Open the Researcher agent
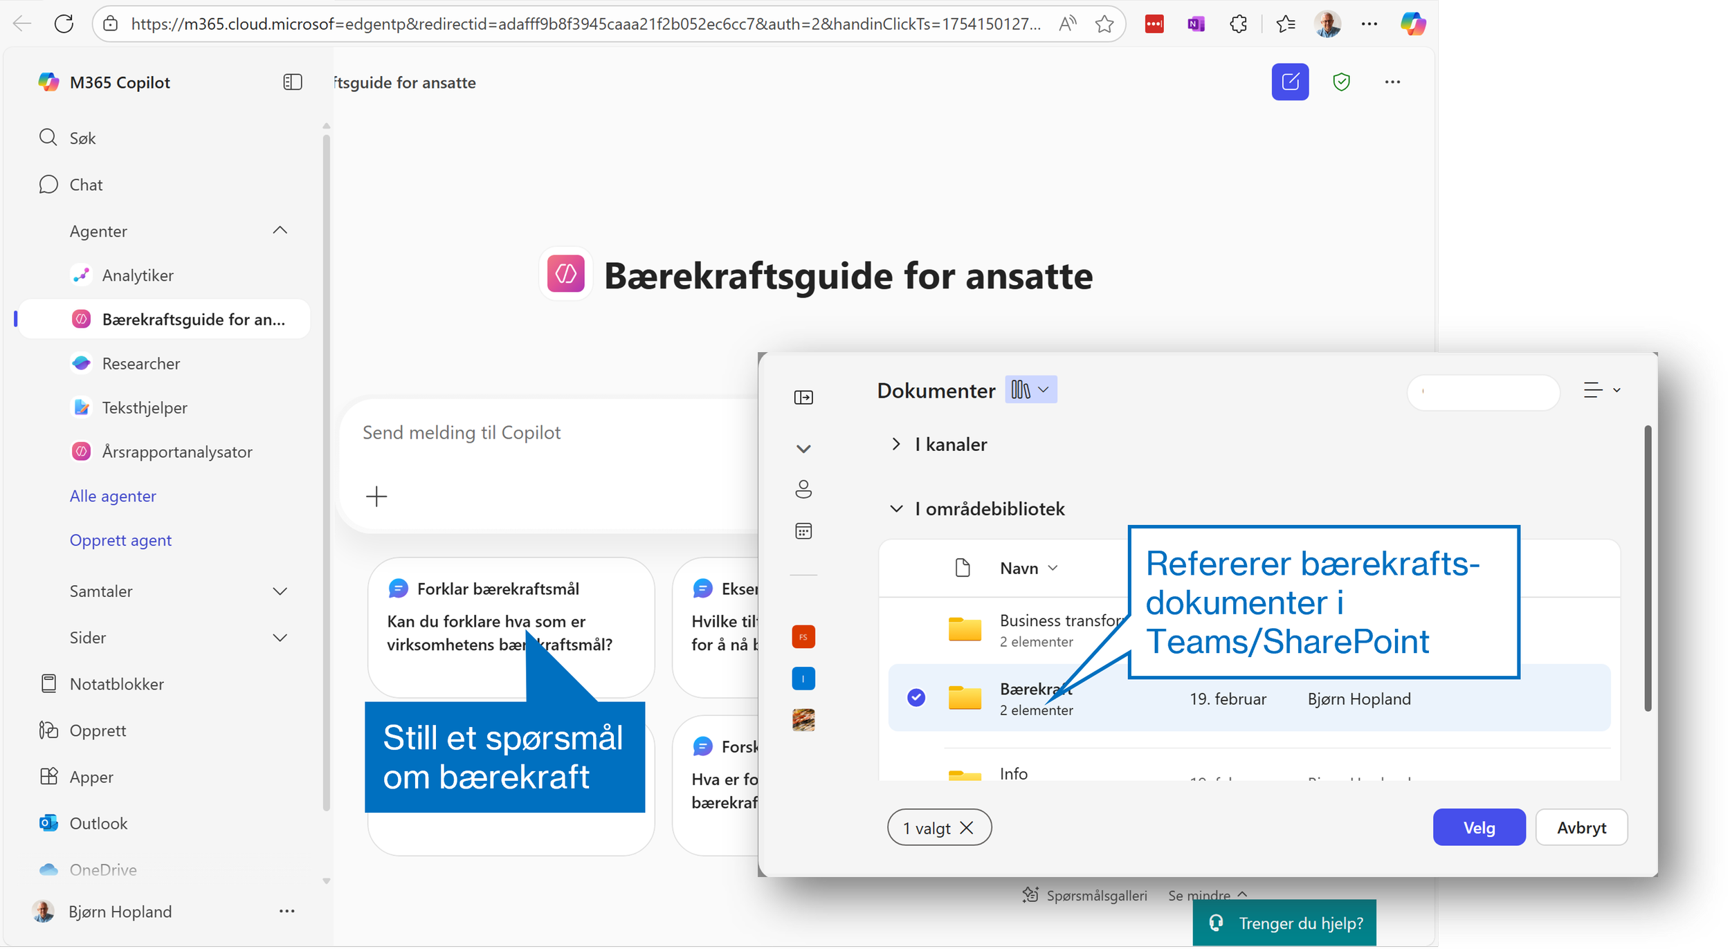This screenshot has width=1730, height=949. [x=140, y=363]
